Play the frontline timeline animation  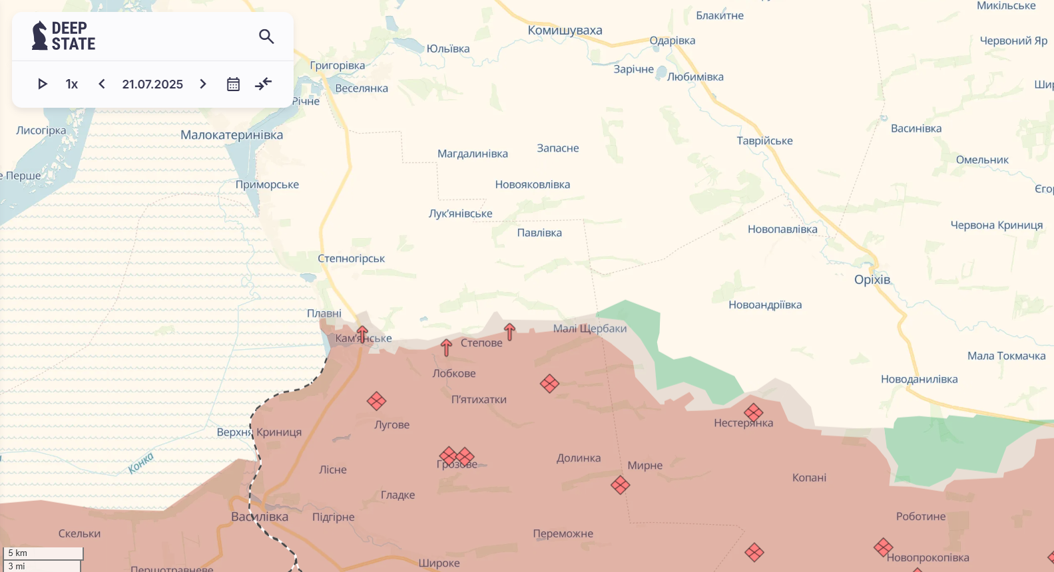[43, 84]
